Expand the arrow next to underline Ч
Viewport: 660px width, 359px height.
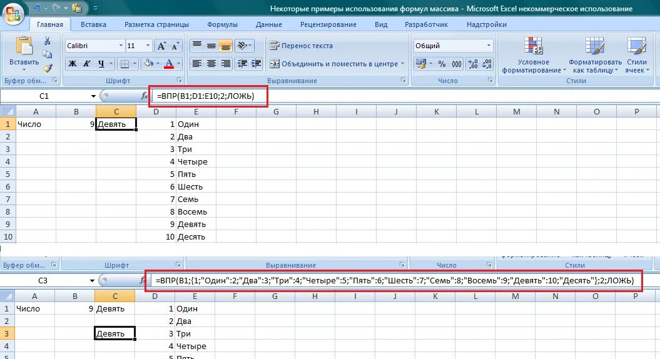111,64
